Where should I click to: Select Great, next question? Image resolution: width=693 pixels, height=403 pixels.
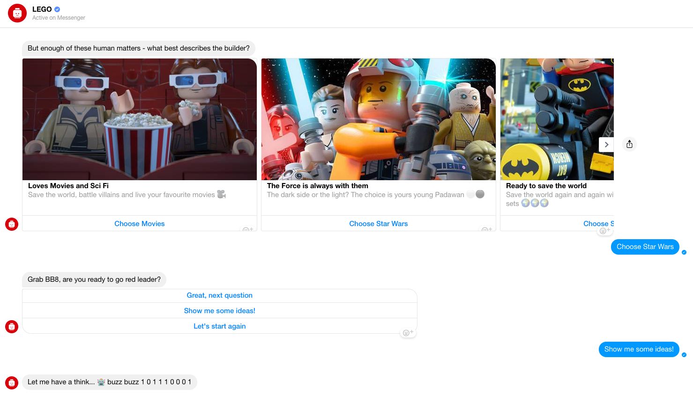click(220, 295)
